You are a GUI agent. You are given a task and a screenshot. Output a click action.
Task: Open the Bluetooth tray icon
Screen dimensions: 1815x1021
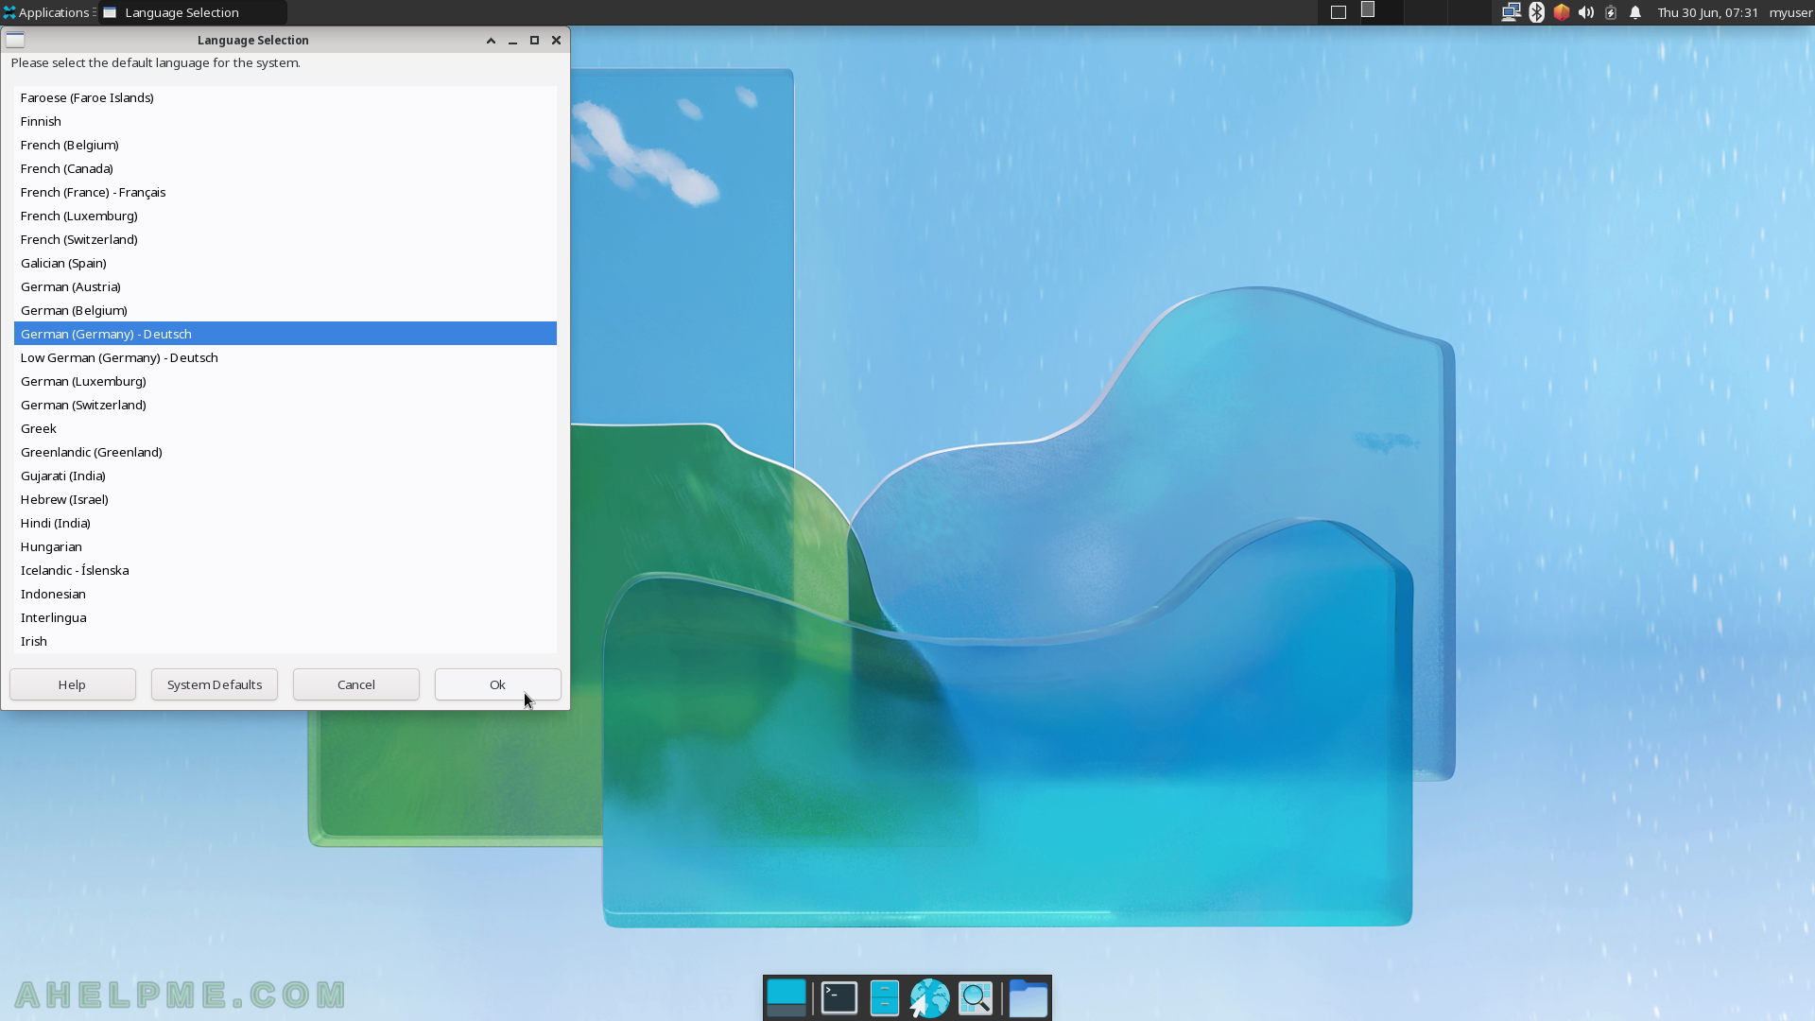point(1536,12)
